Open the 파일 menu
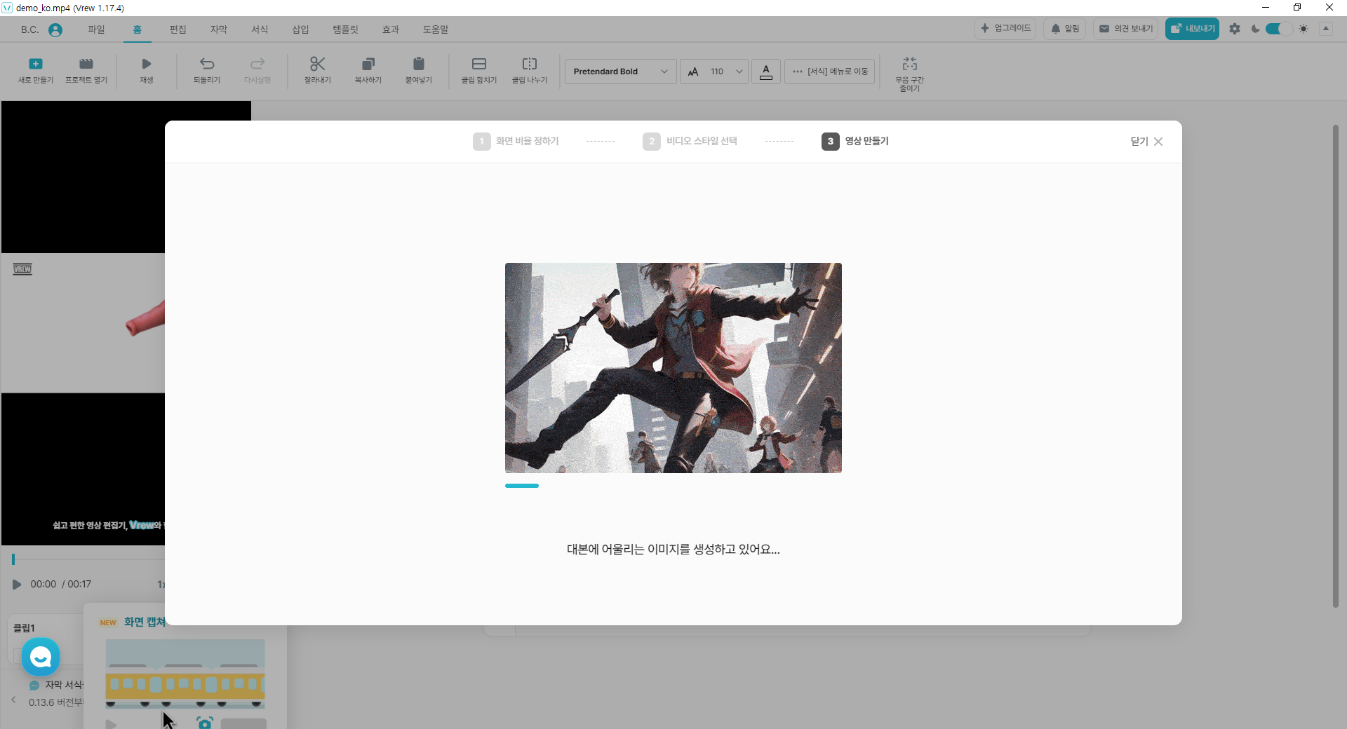The height and width of the screenshot is (729, 1347). tap(96, 29)
